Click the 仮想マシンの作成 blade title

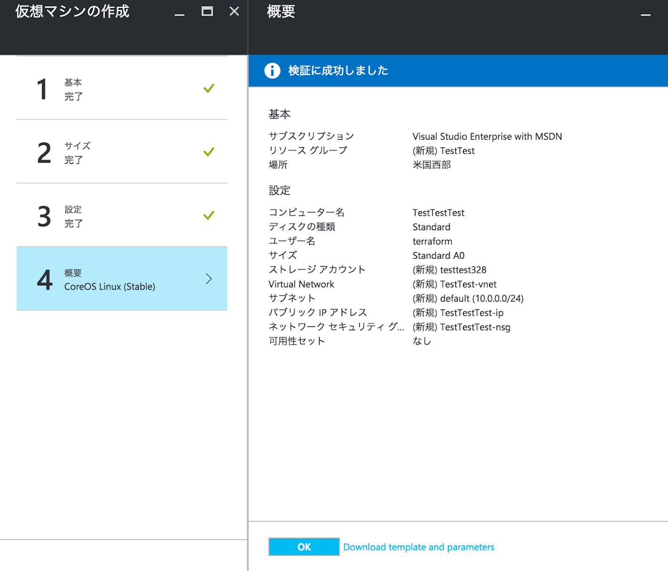pyautogui.click(x=72, y=12)
